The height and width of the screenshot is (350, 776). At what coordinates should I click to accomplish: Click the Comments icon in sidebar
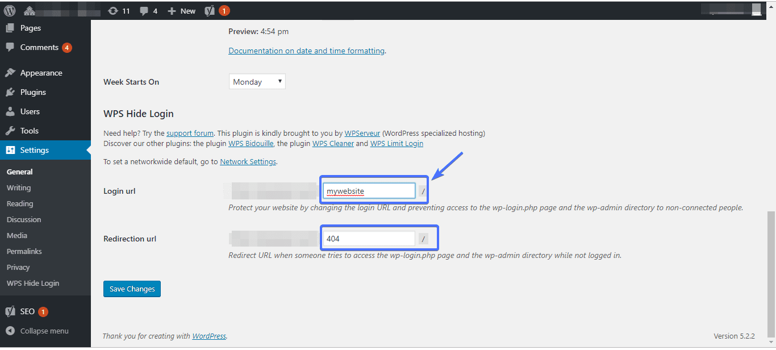(x=10, y=47)
